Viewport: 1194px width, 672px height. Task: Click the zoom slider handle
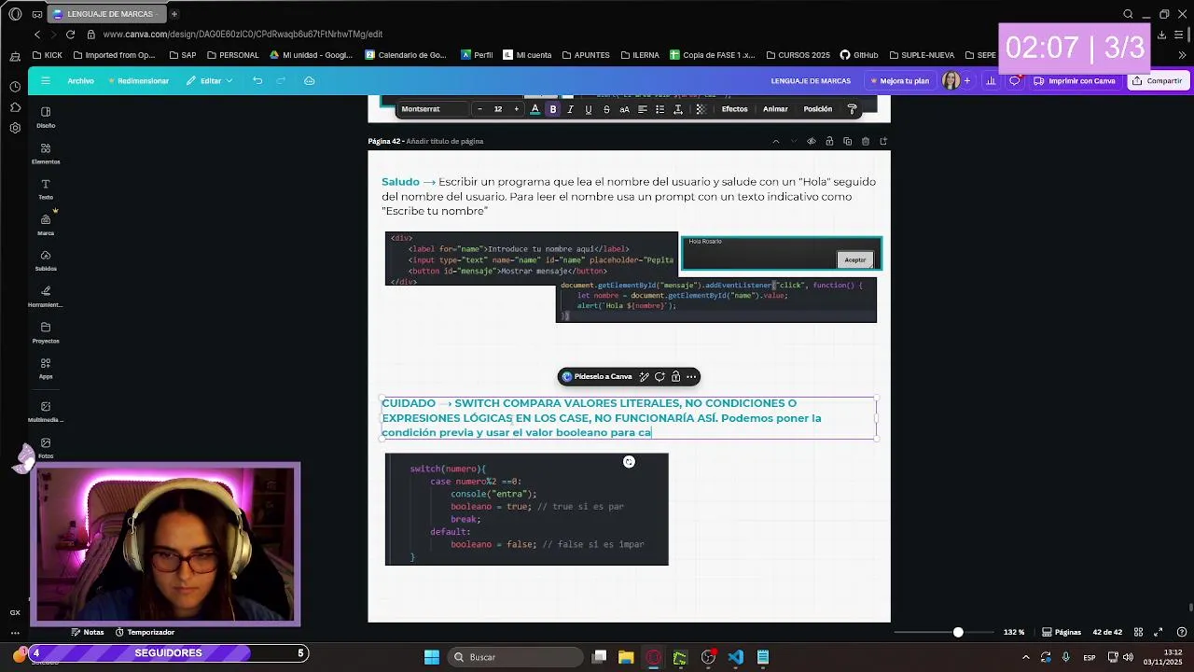coord(958,633)
